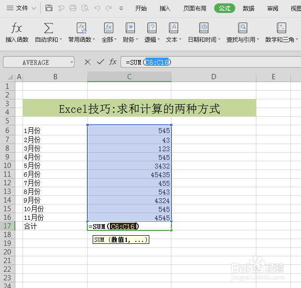Click the title cell 'Excel技巧:求和计算的两种方式'
This screenshot has height=288, width=301.
[139, 108]
